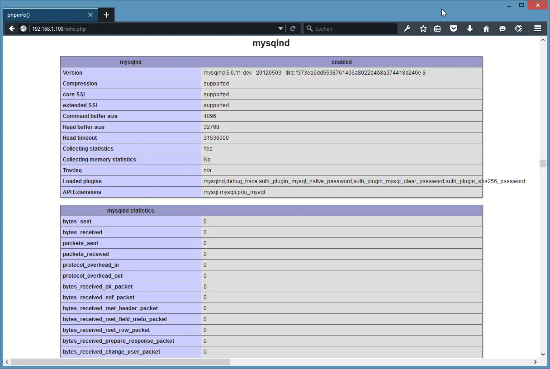This screenshot has height=369, width=550.
Task: Click the bytes_received_prepare_response_packet label
Action: (x=119, y=341)
